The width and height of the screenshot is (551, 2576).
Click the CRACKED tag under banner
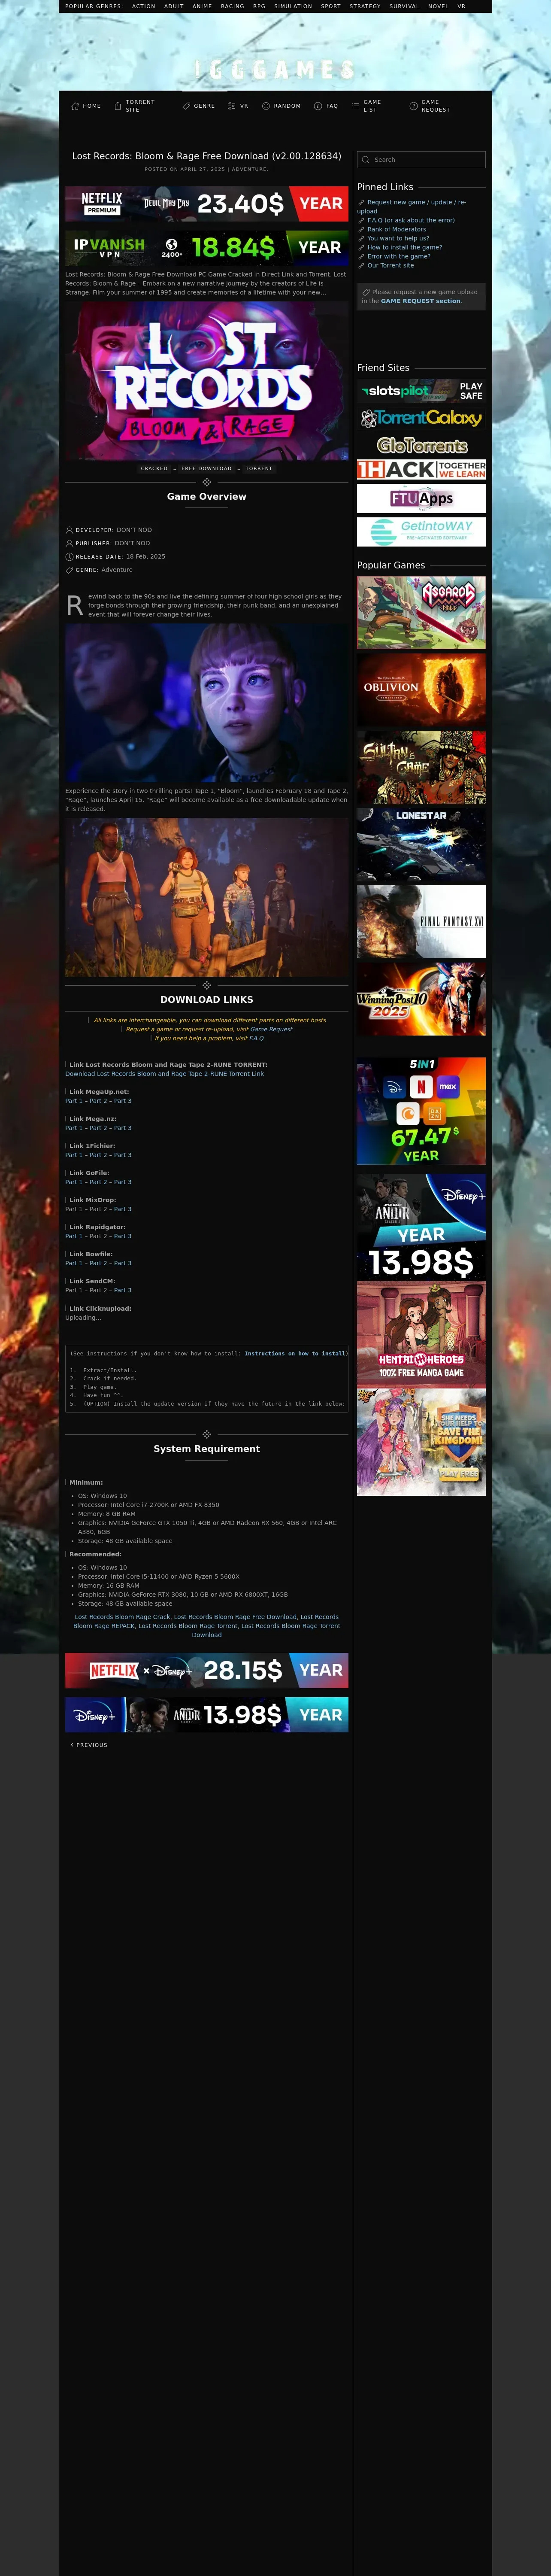click(154, 468)
